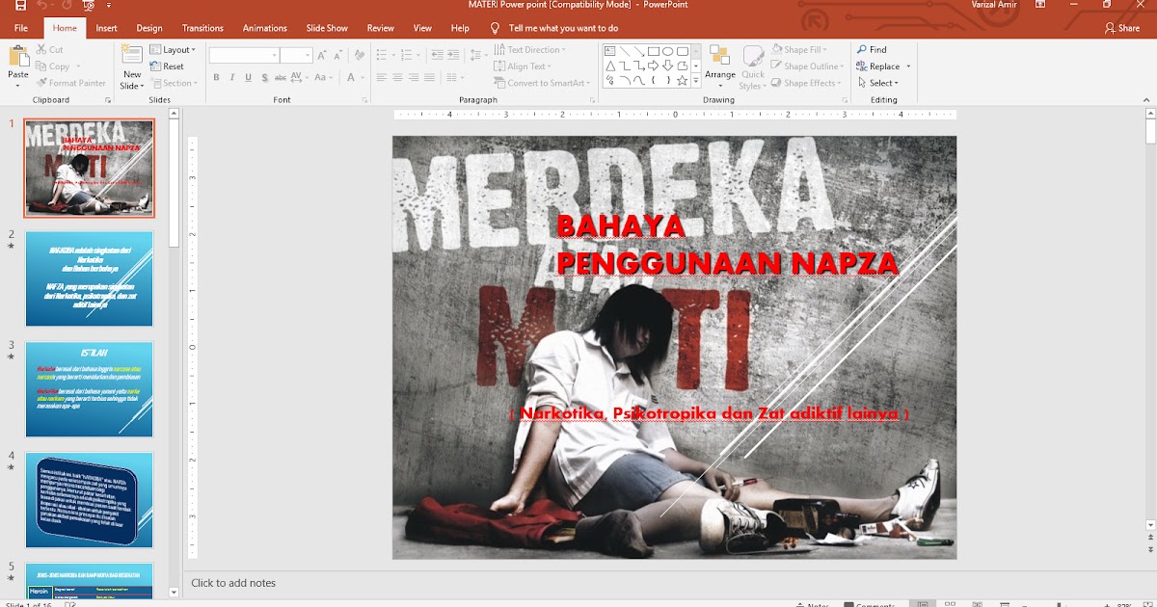
Task: Select the Right Arrow shape
Action: [x=653, y=66]
